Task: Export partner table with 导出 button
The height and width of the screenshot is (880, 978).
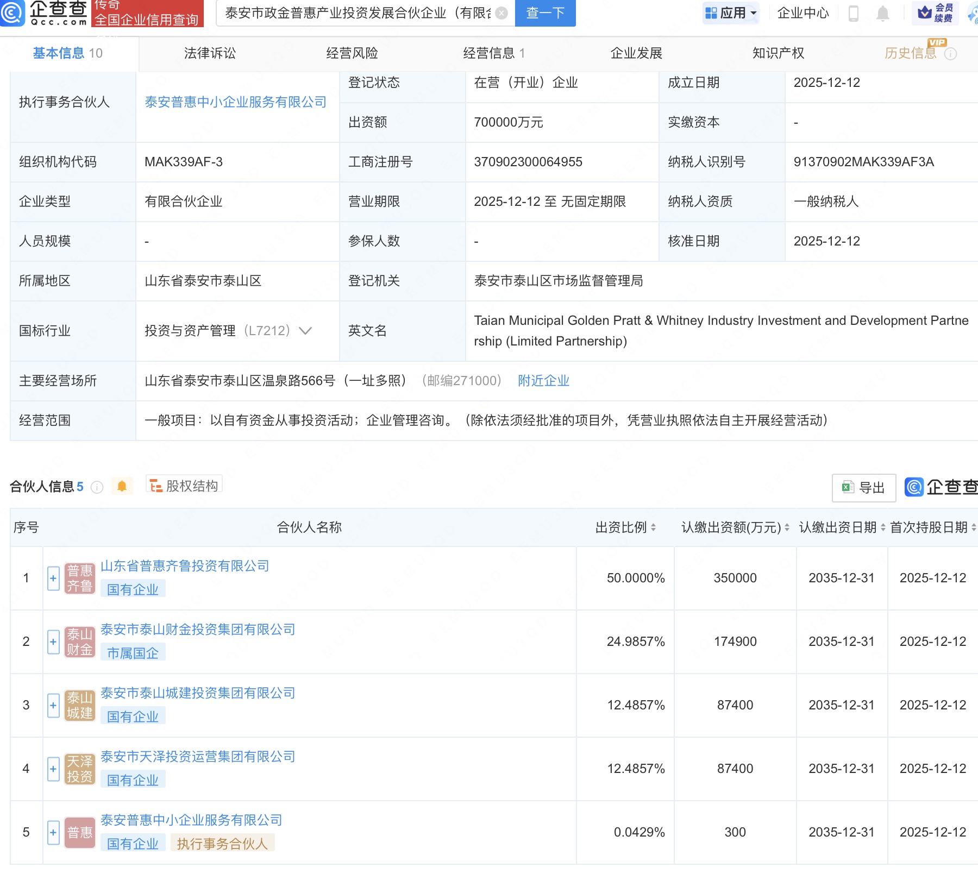Action: tap(863, 488)
